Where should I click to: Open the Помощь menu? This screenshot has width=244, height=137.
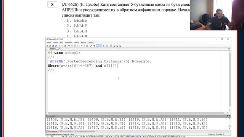tap(91, 43)
